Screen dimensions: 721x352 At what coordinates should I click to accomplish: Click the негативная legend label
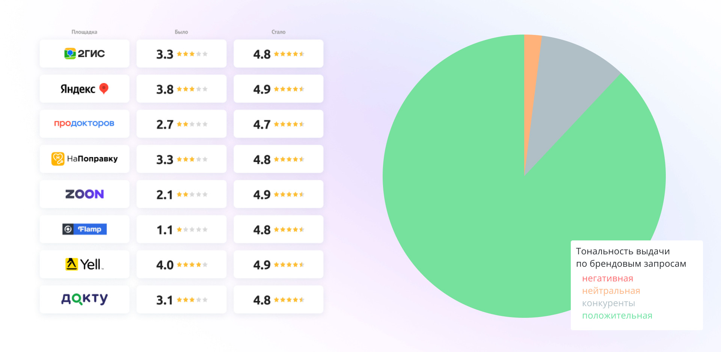pos(607,279)
